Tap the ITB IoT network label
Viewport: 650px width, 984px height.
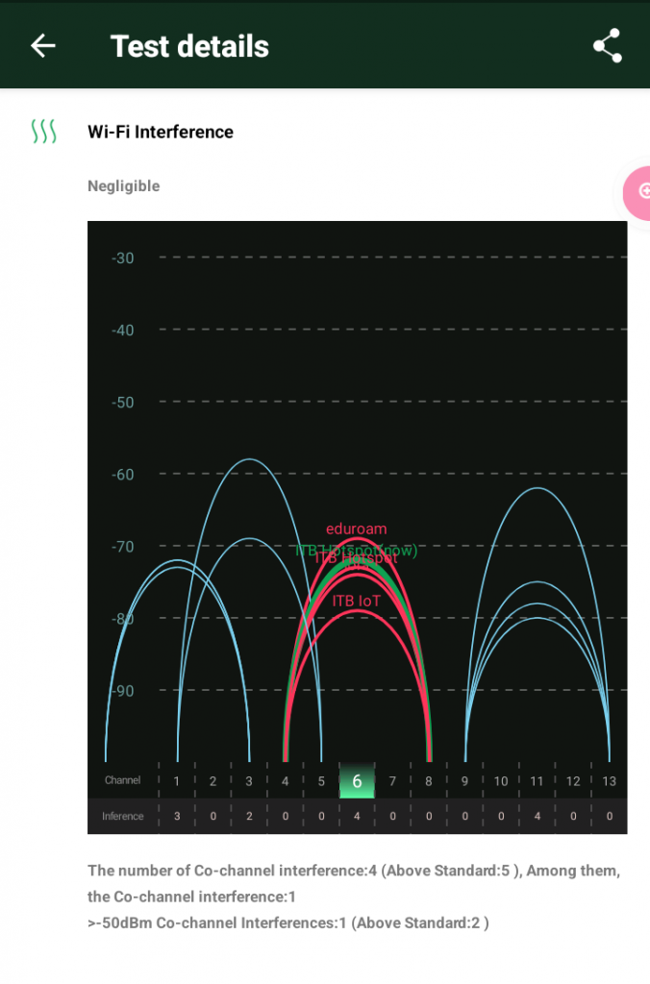pos(356,601)
